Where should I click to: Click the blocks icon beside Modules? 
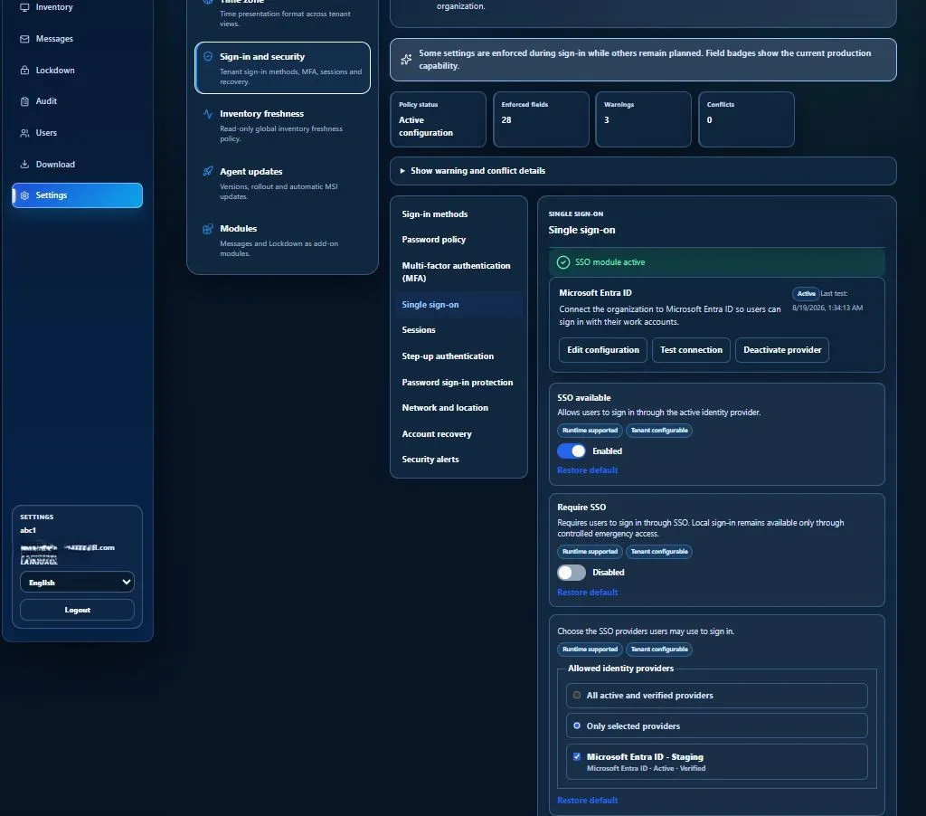pyautogui.click(x=208, y=229)
